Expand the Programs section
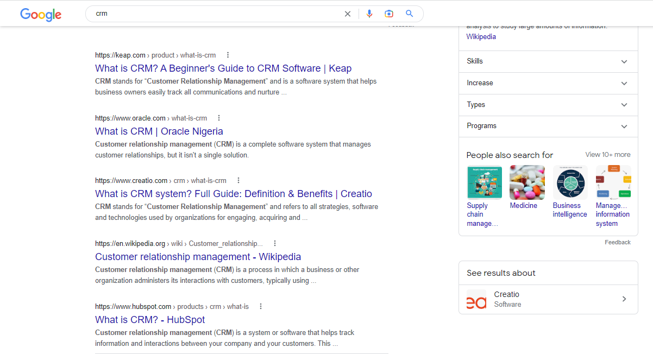Screen dimensions: 653x354 (548, 126)
